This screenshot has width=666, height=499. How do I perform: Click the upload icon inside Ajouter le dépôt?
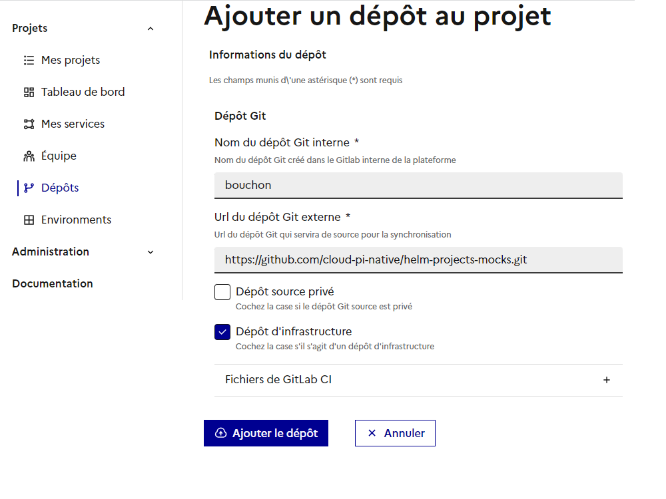pyautogui.click(x=220, y=433)
